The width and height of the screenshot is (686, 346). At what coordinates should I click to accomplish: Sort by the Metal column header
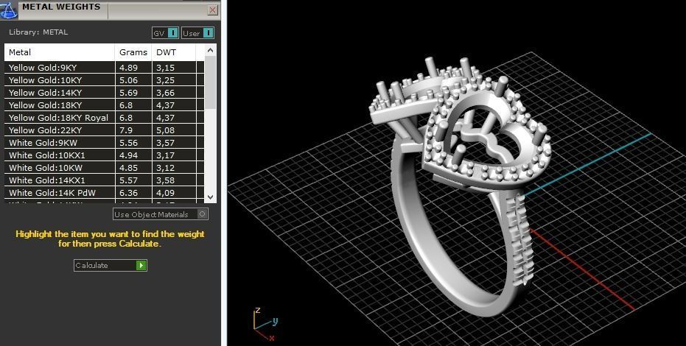pyautogui.click(x=60, y=52)
